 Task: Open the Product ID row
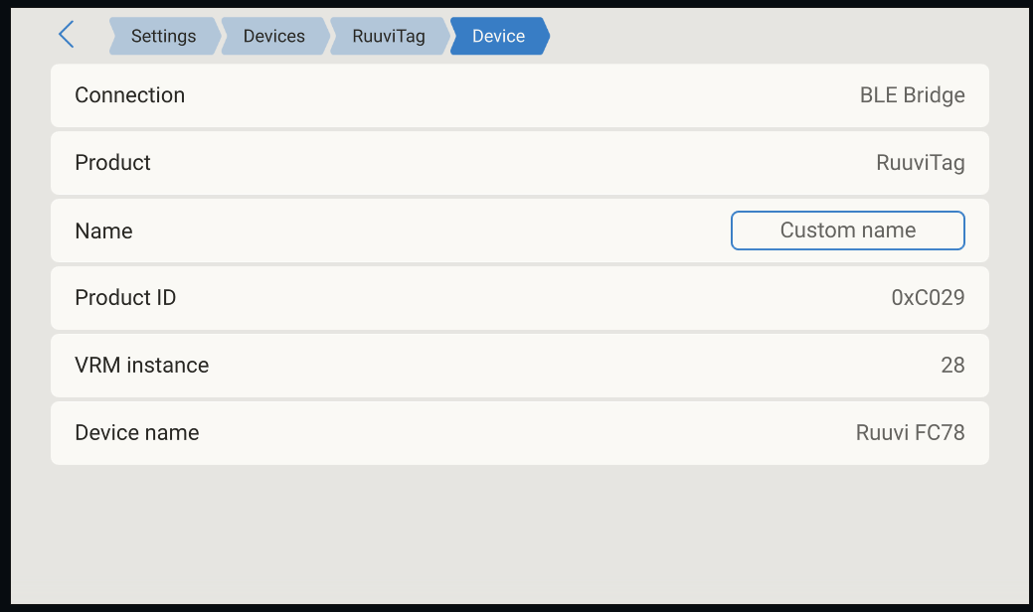(x=520, y=298)
